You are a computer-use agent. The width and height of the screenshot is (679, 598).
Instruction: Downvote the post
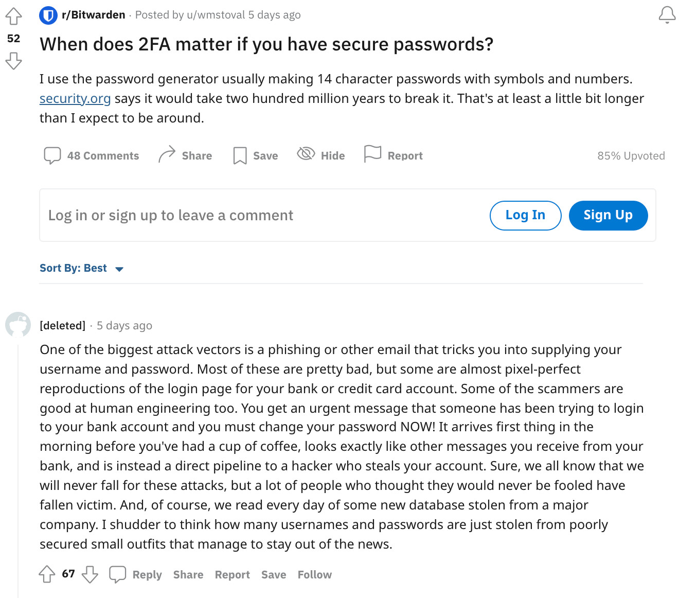coord(13,61)
